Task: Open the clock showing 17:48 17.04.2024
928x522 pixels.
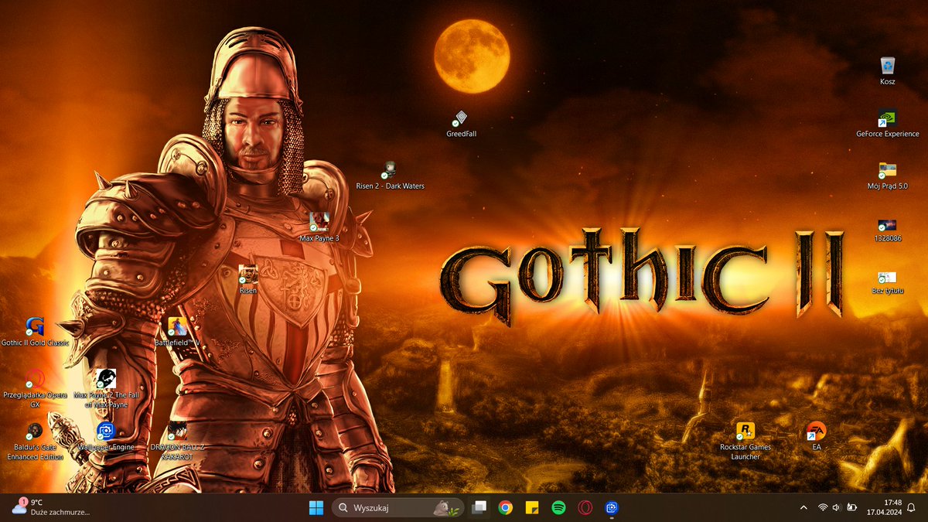Action: point(885,507)
